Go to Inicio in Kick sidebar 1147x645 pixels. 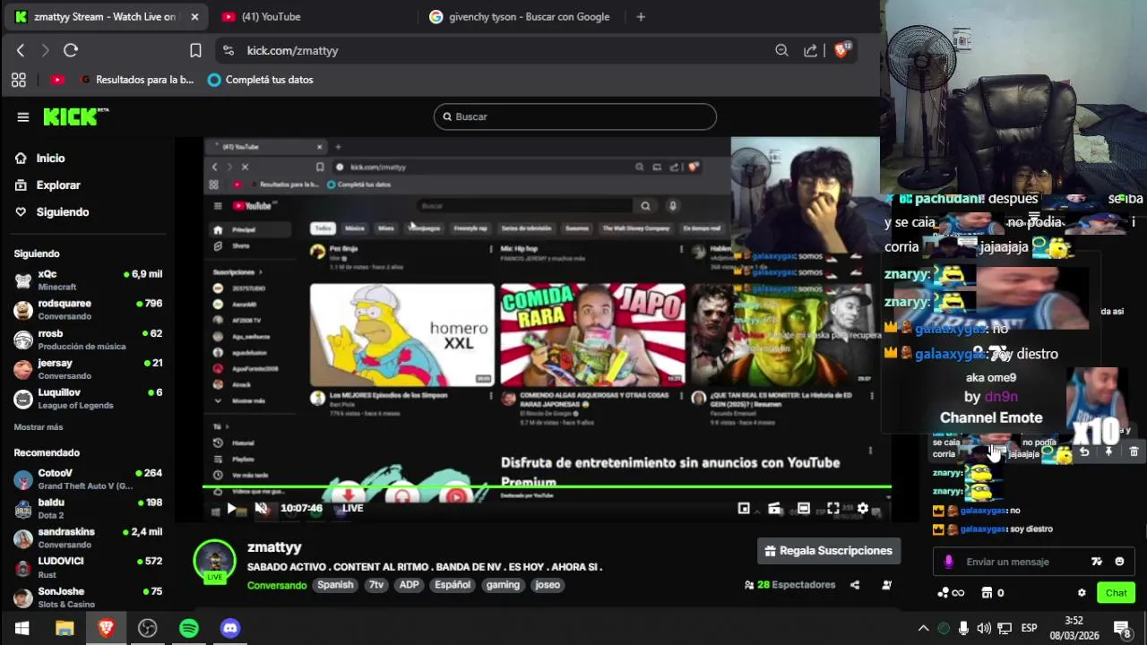pyautogui.click(x=51, y=158)
